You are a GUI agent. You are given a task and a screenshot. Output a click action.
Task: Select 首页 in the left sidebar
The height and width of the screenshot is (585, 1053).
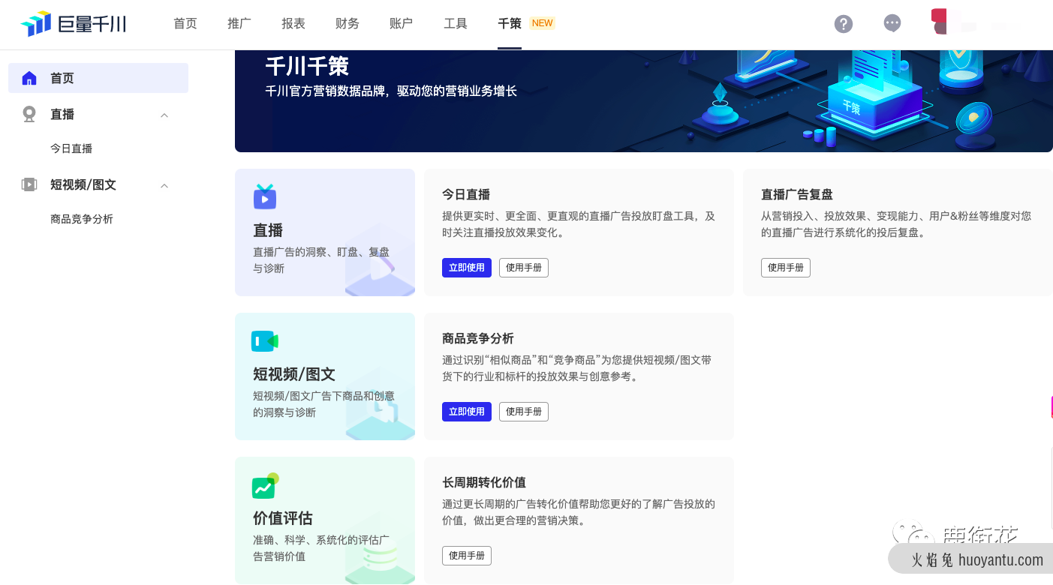[98, 78]
